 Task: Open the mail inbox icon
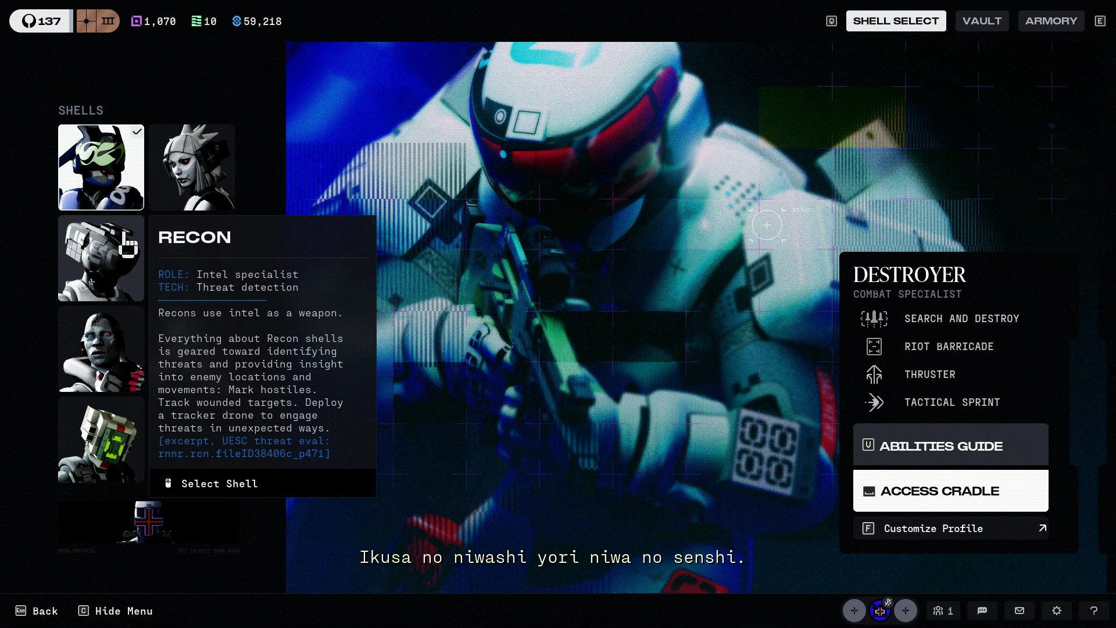coord(1020,611)
